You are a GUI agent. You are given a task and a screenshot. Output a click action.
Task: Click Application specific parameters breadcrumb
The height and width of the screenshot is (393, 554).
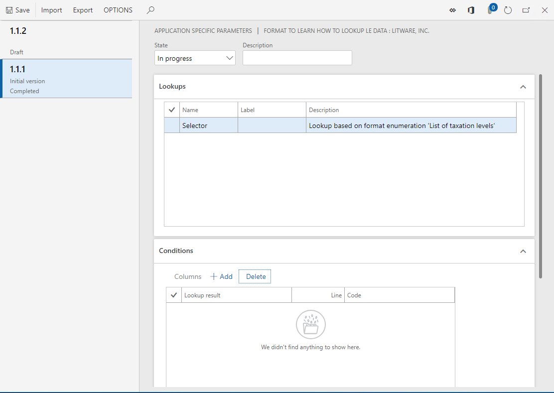click(203, 31)
